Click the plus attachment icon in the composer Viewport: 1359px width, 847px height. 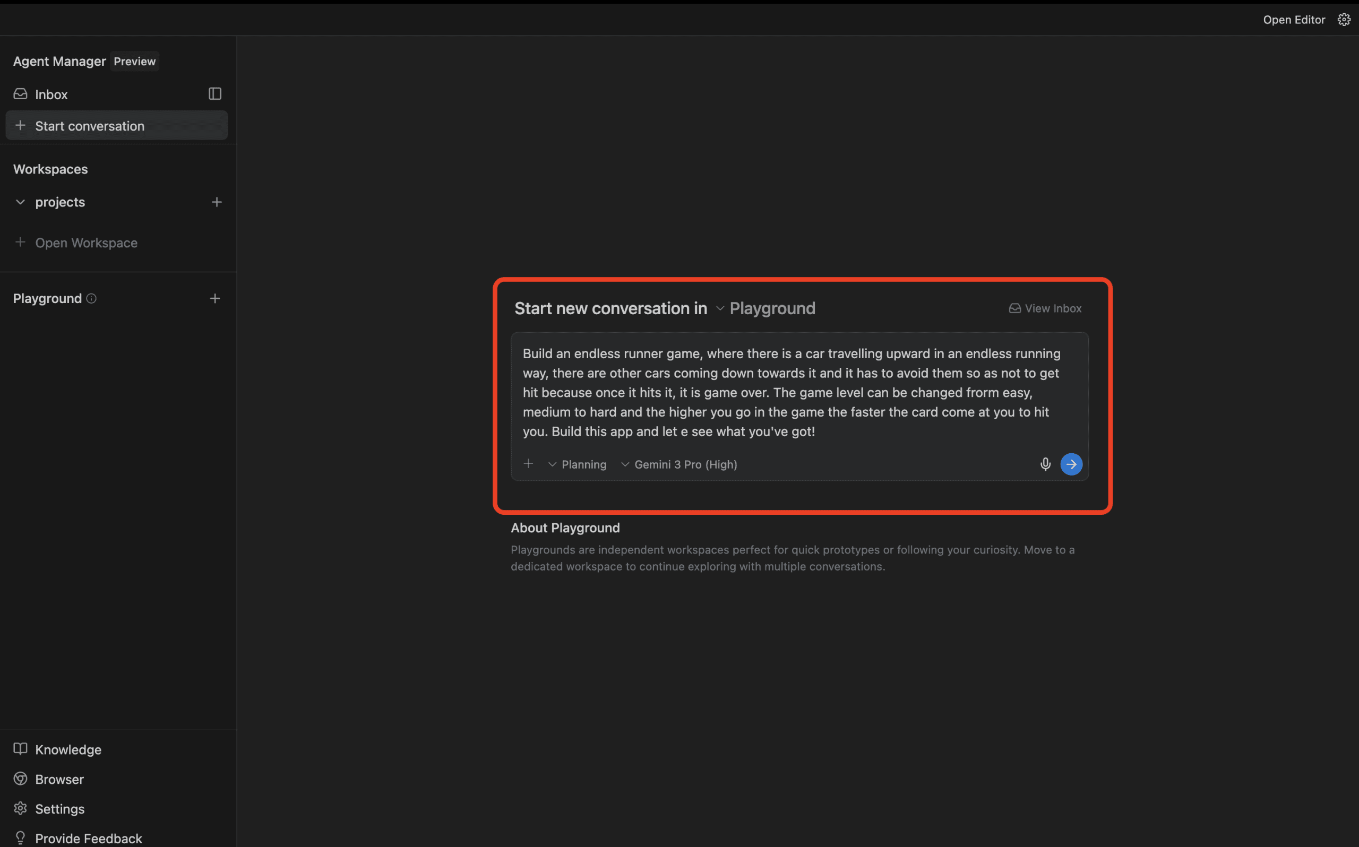528,464
